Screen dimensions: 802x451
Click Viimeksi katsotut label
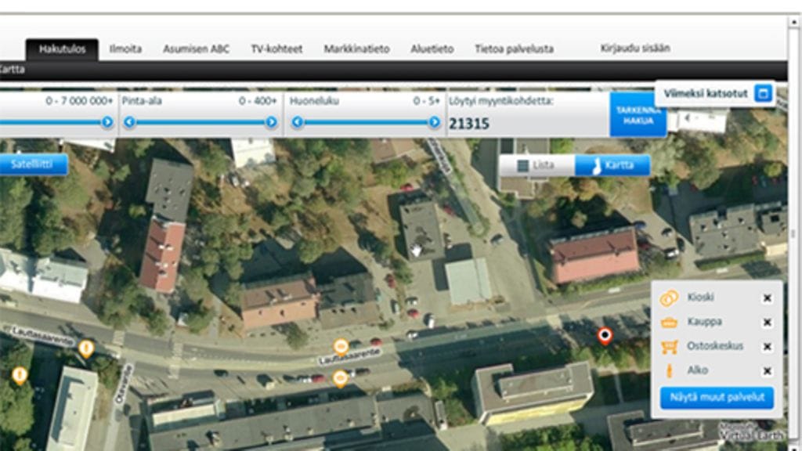[706, 94]
